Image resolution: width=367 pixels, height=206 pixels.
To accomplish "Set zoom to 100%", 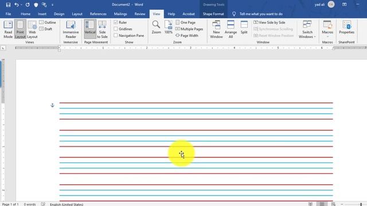I will [168, 27].
